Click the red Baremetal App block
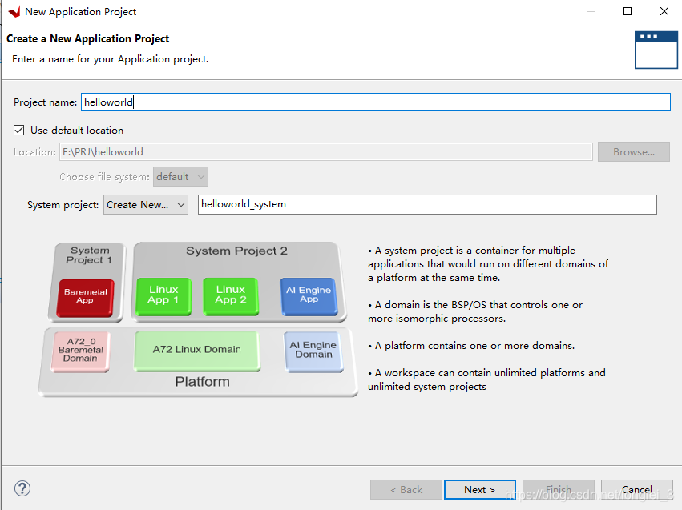 point(86,297)
